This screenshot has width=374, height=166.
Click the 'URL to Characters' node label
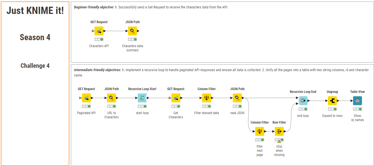pos(112,115)
